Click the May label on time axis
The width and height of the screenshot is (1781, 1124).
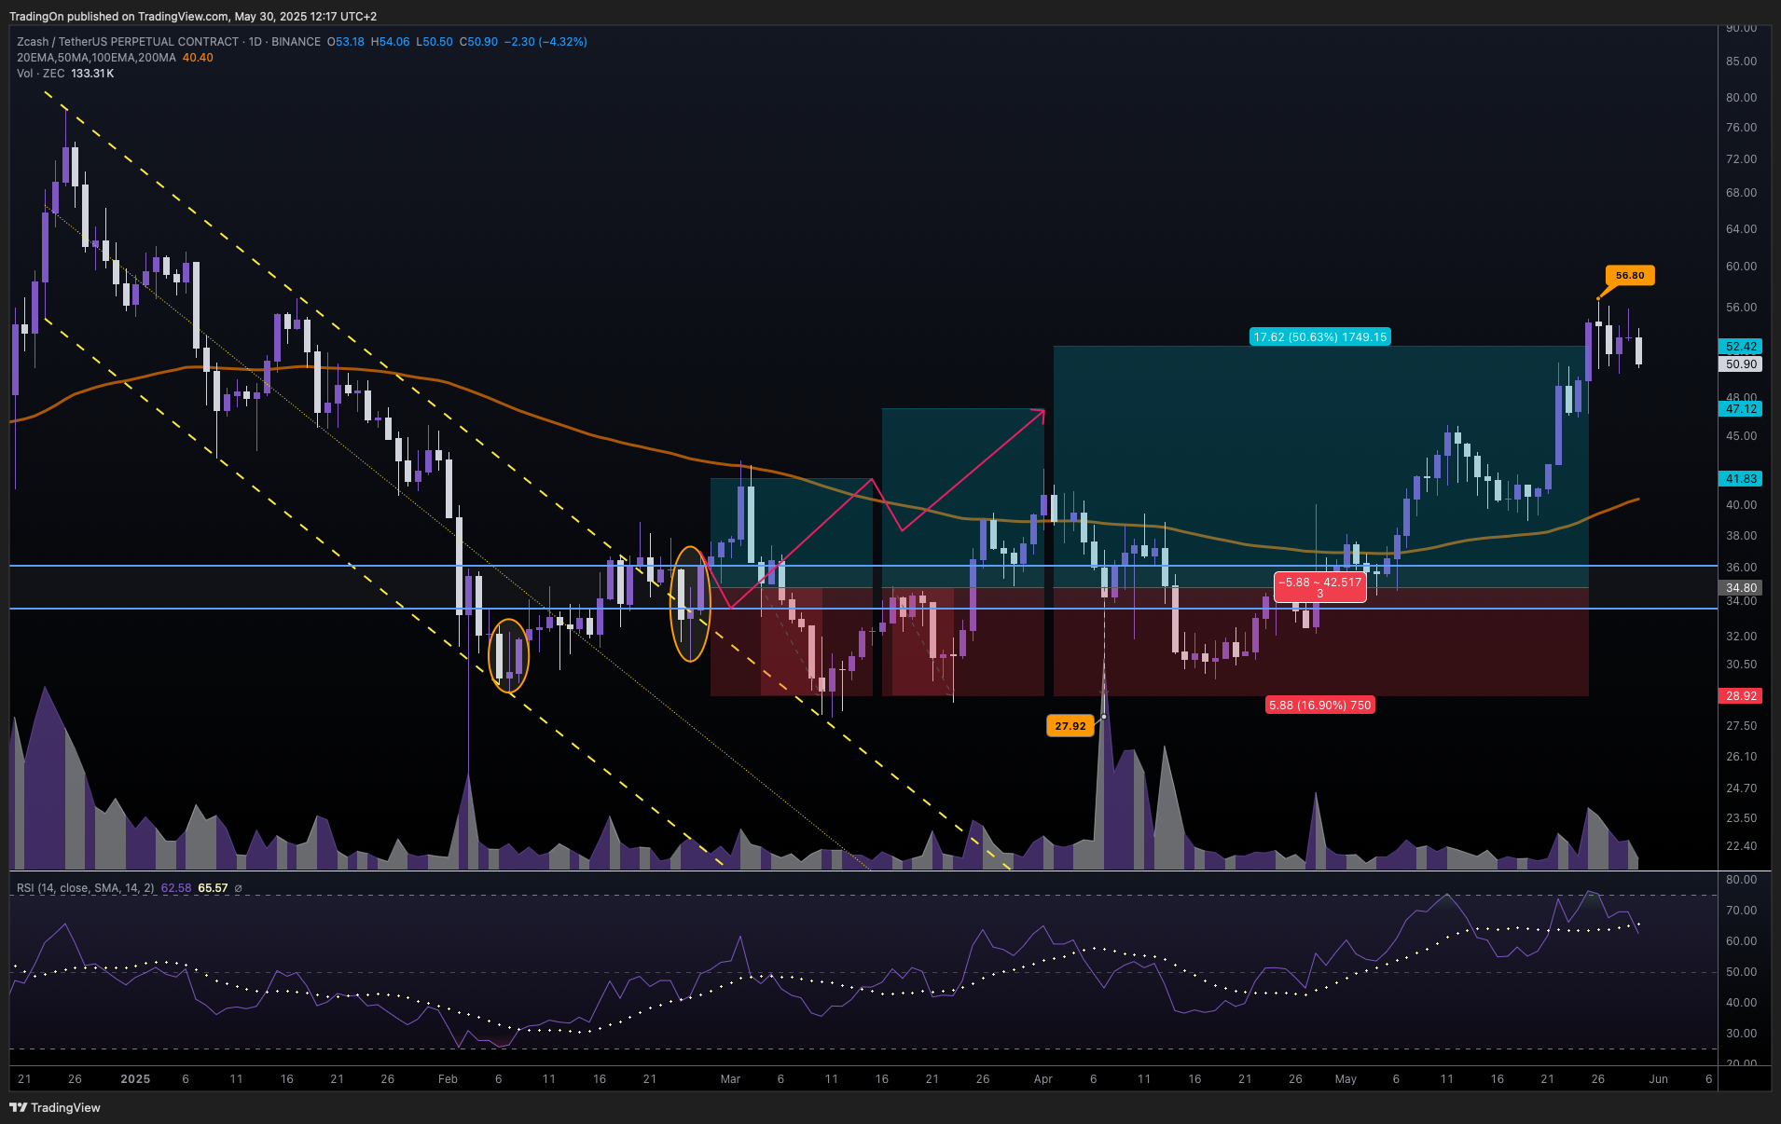pyautogui.click(x=1346, y=1078)
